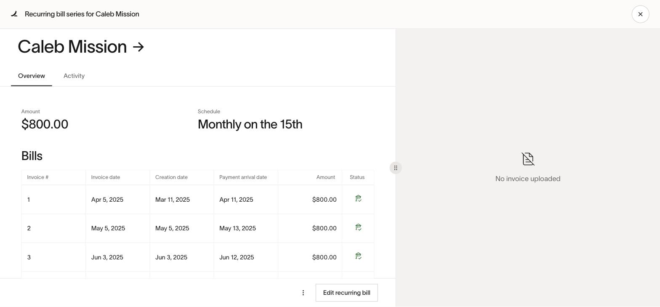Switch to the Activity tab
The width and height of the screenshot is (660, 307).
[74, 76]
